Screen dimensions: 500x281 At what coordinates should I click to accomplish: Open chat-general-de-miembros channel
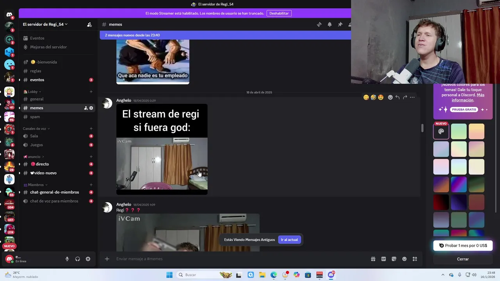[59, 192]
